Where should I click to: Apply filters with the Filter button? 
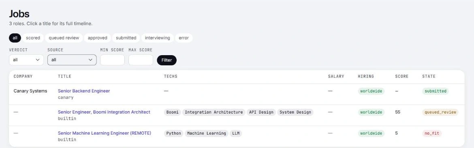coord(167,60)
